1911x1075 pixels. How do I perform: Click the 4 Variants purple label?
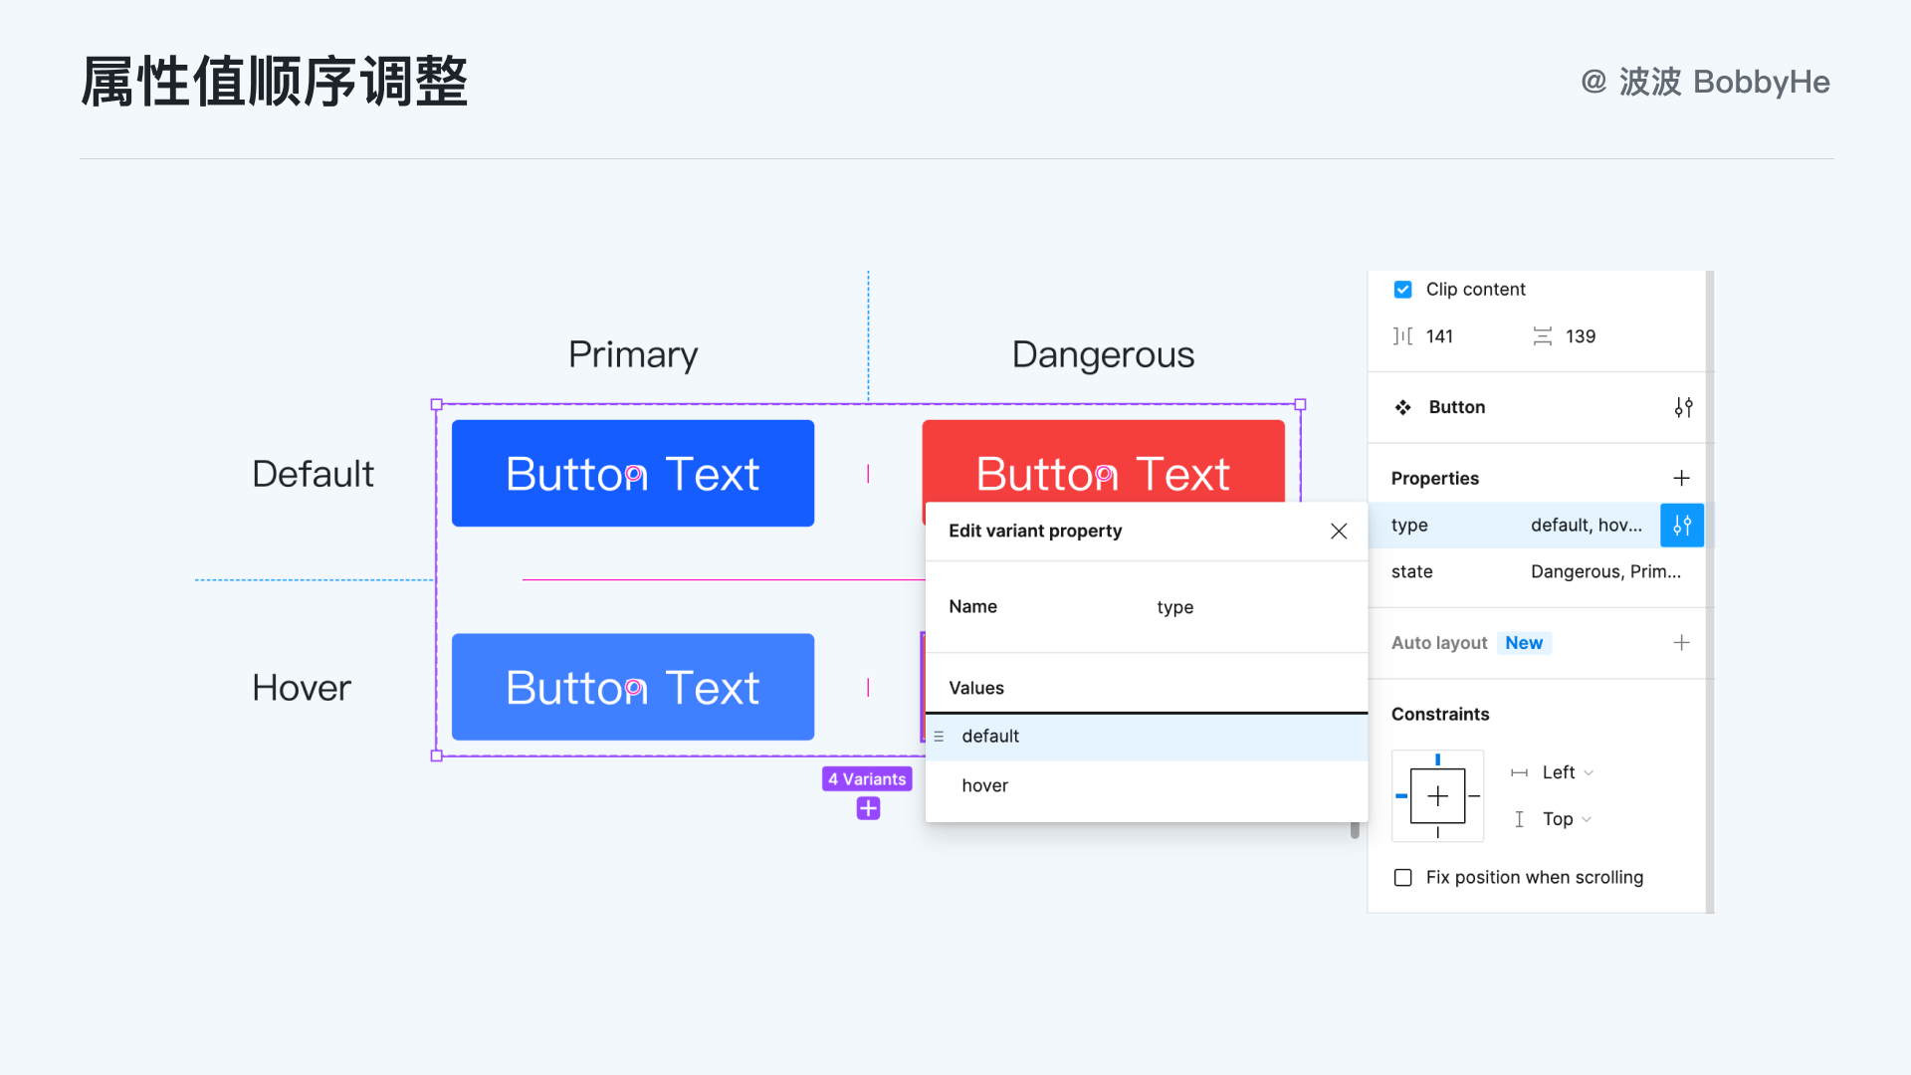pyautogui.click(x=867, y=778)
